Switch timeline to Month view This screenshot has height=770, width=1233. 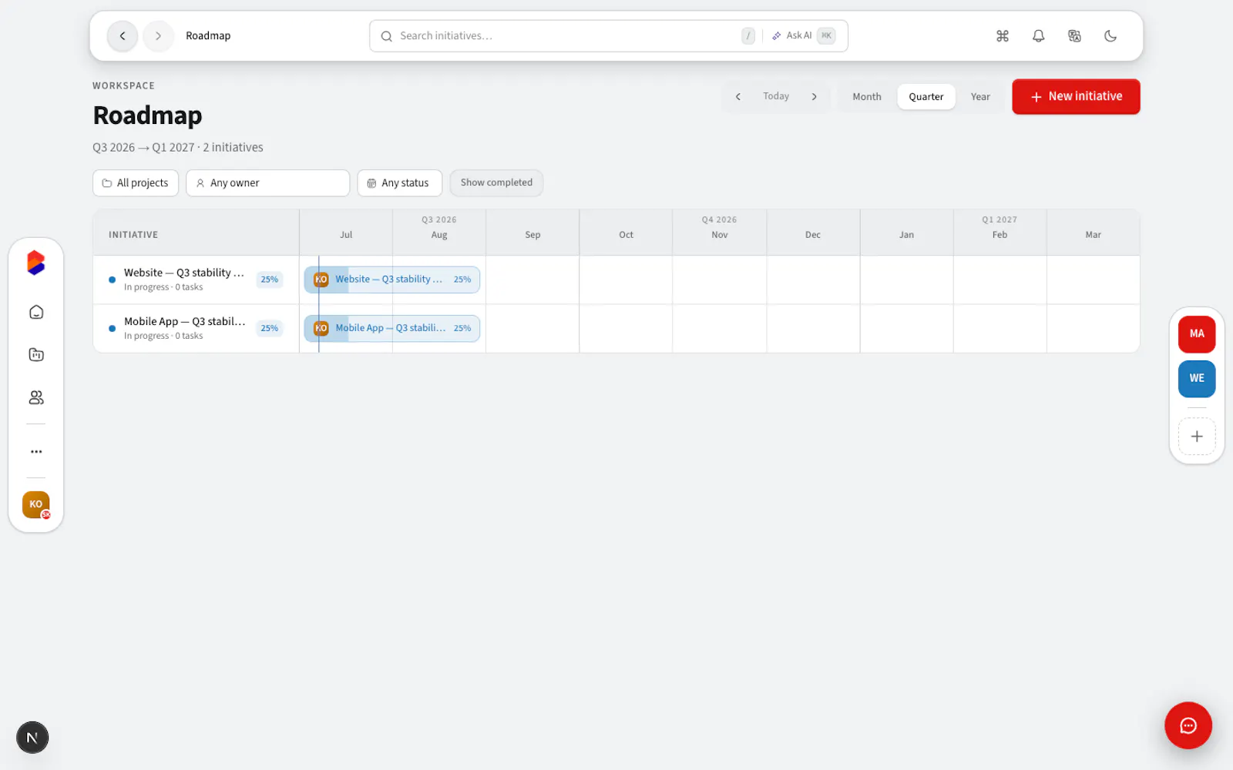point(867,97)
